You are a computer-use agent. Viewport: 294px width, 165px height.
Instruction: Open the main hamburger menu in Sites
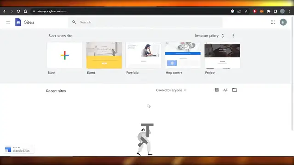(x=8, y=22)
